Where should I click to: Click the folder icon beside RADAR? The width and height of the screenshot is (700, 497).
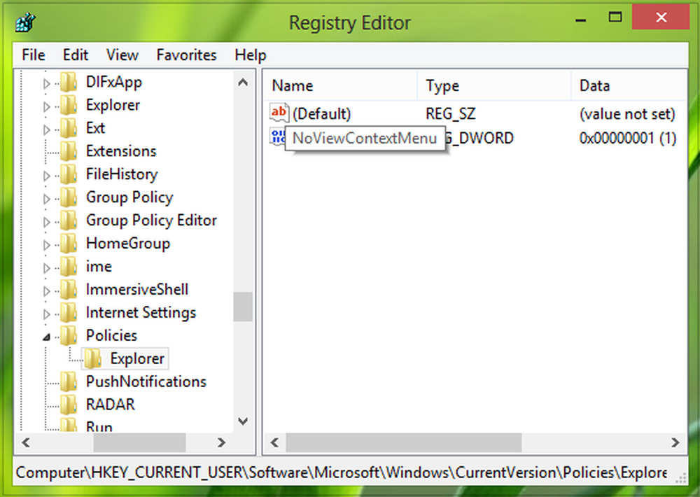[x=69, y=405]
